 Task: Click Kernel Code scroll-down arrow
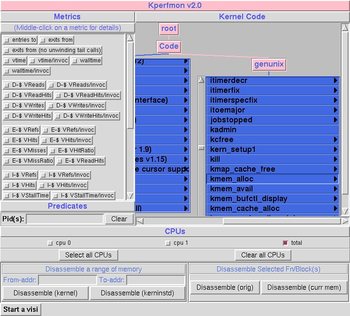click(x=345, y=211)
